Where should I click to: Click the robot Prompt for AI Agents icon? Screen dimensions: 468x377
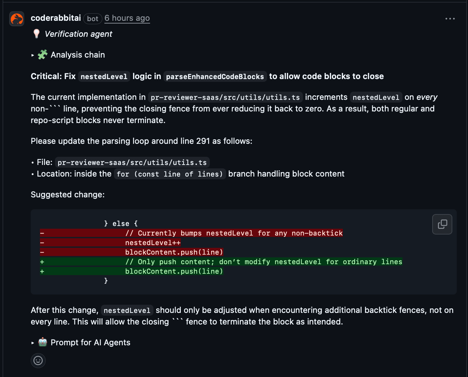click(x=43, y=342)
